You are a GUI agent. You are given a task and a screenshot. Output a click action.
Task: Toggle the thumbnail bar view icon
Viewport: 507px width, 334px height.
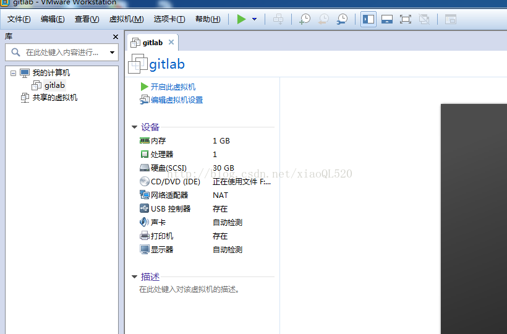[386, 19]
